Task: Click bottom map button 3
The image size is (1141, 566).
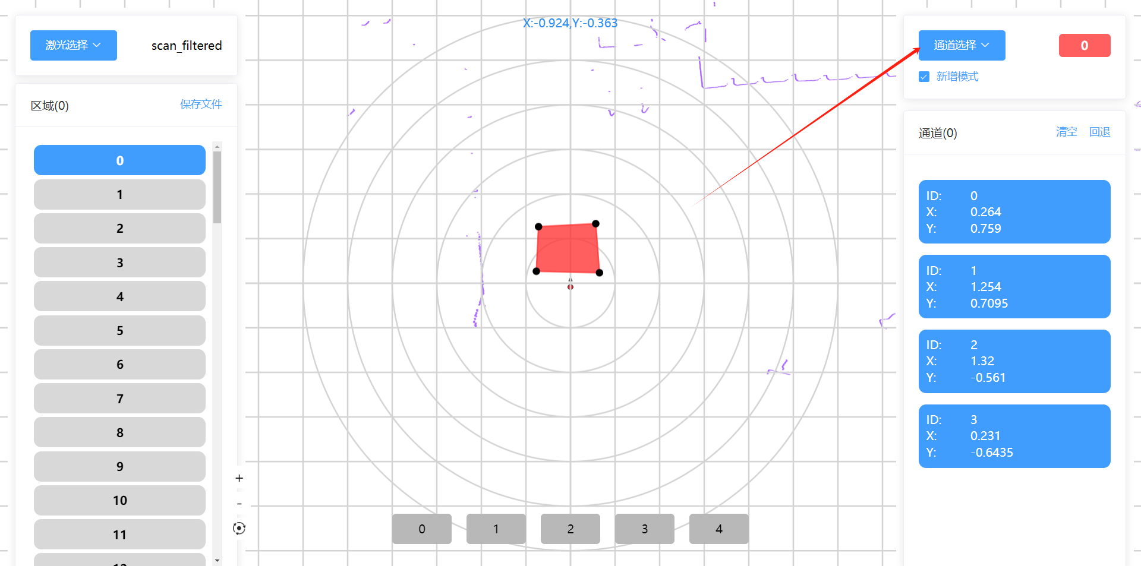Action: [x=645, y=529]
